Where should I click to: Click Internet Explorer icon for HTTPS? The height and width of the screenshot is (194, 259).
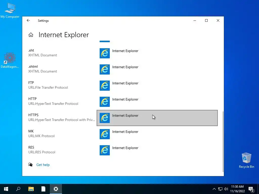[104, 118]
